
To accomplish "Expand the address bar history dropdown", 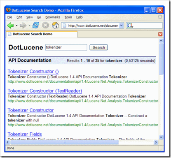I will tap(122, 26).
